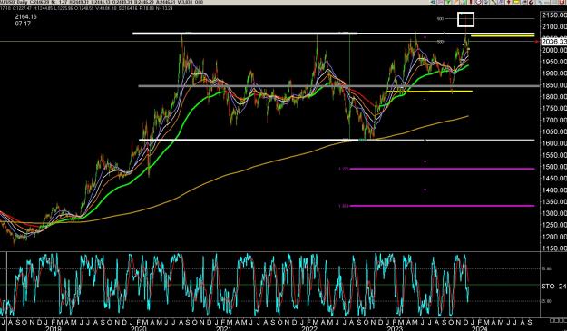
Task: Click the 1500.00 price axis label
Action: coord(554,167)
